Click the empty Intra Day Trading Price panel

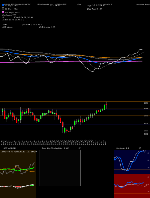point(60,168)
